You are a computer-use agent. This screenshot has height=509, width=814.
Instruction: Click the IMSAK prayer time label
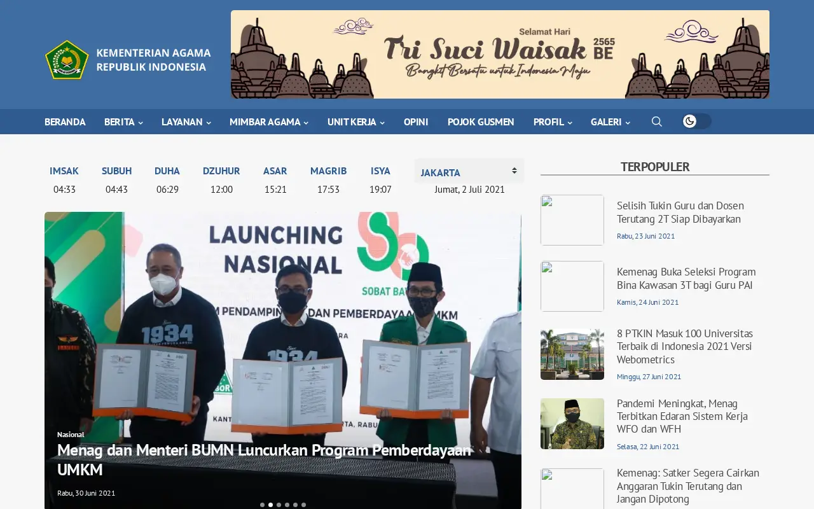(x=64, y=171)
